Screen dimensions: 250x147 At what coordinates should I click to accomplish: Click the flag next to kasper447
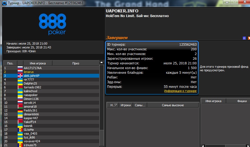pos(20,118)
